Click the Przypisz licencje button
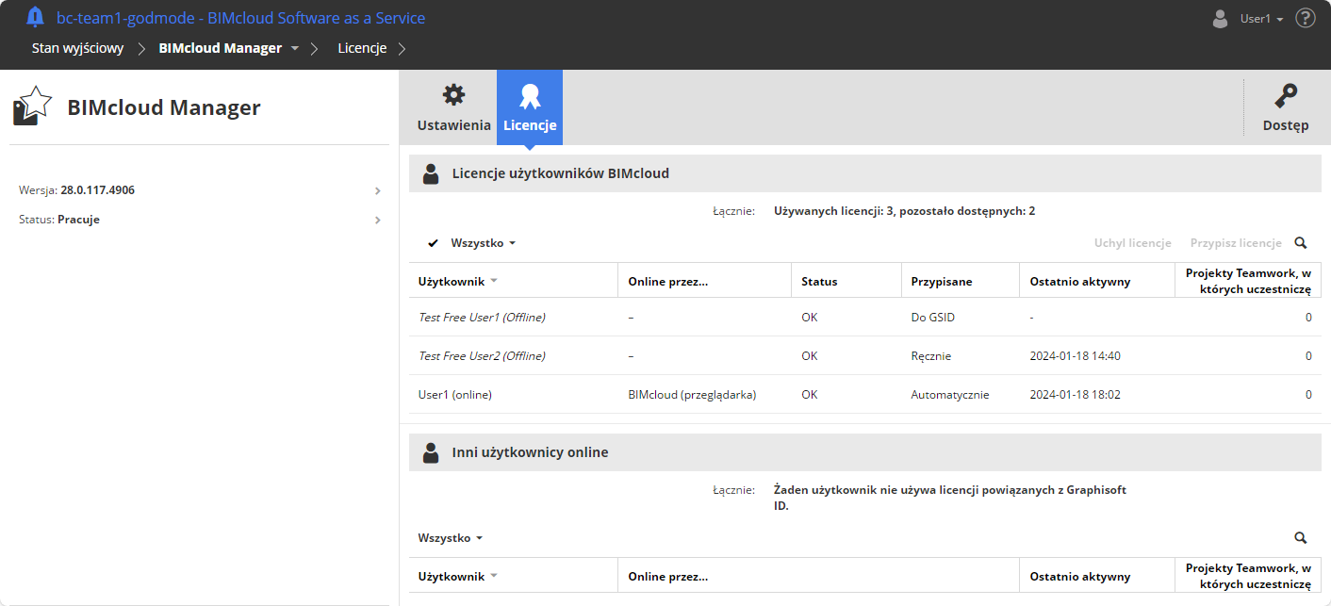 pos(1236,243)
